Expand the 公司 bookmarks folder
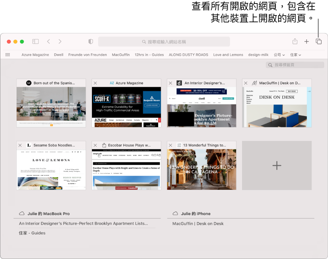The width and height of the screenshot is (328, 259). click(279, 55)
